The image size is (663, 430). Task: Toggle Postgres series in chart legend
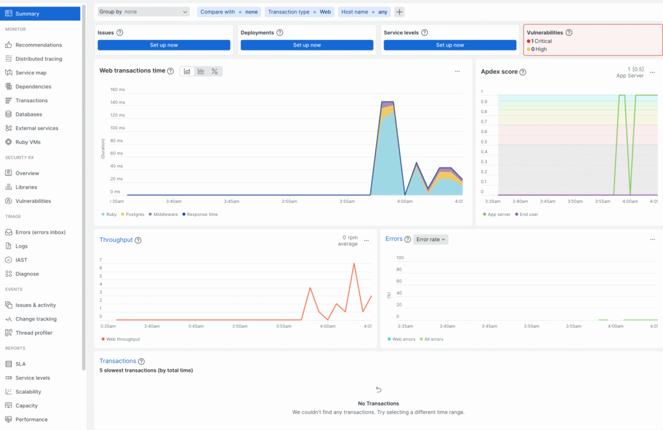pyautogui.click(x=133, y=214)
